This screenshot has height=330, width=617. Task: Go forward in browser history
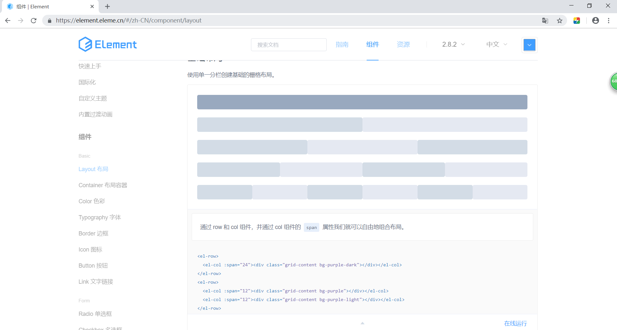pos(21,21)
